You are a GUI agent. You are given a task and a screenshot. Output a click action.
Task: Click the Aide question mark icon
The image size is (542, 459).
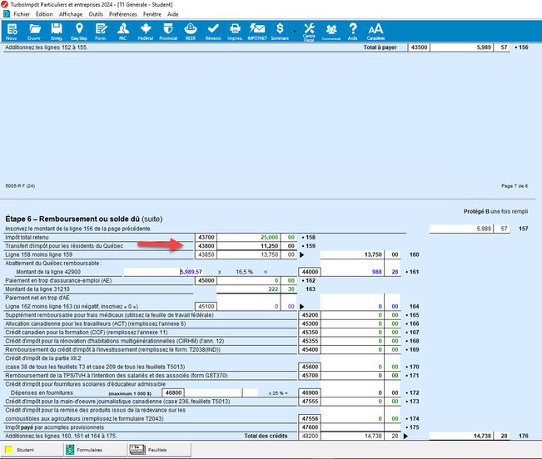click(352, 32)
